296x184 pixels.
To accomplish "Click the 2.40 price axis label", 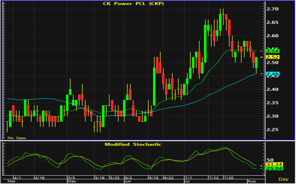I will [272, 89].
